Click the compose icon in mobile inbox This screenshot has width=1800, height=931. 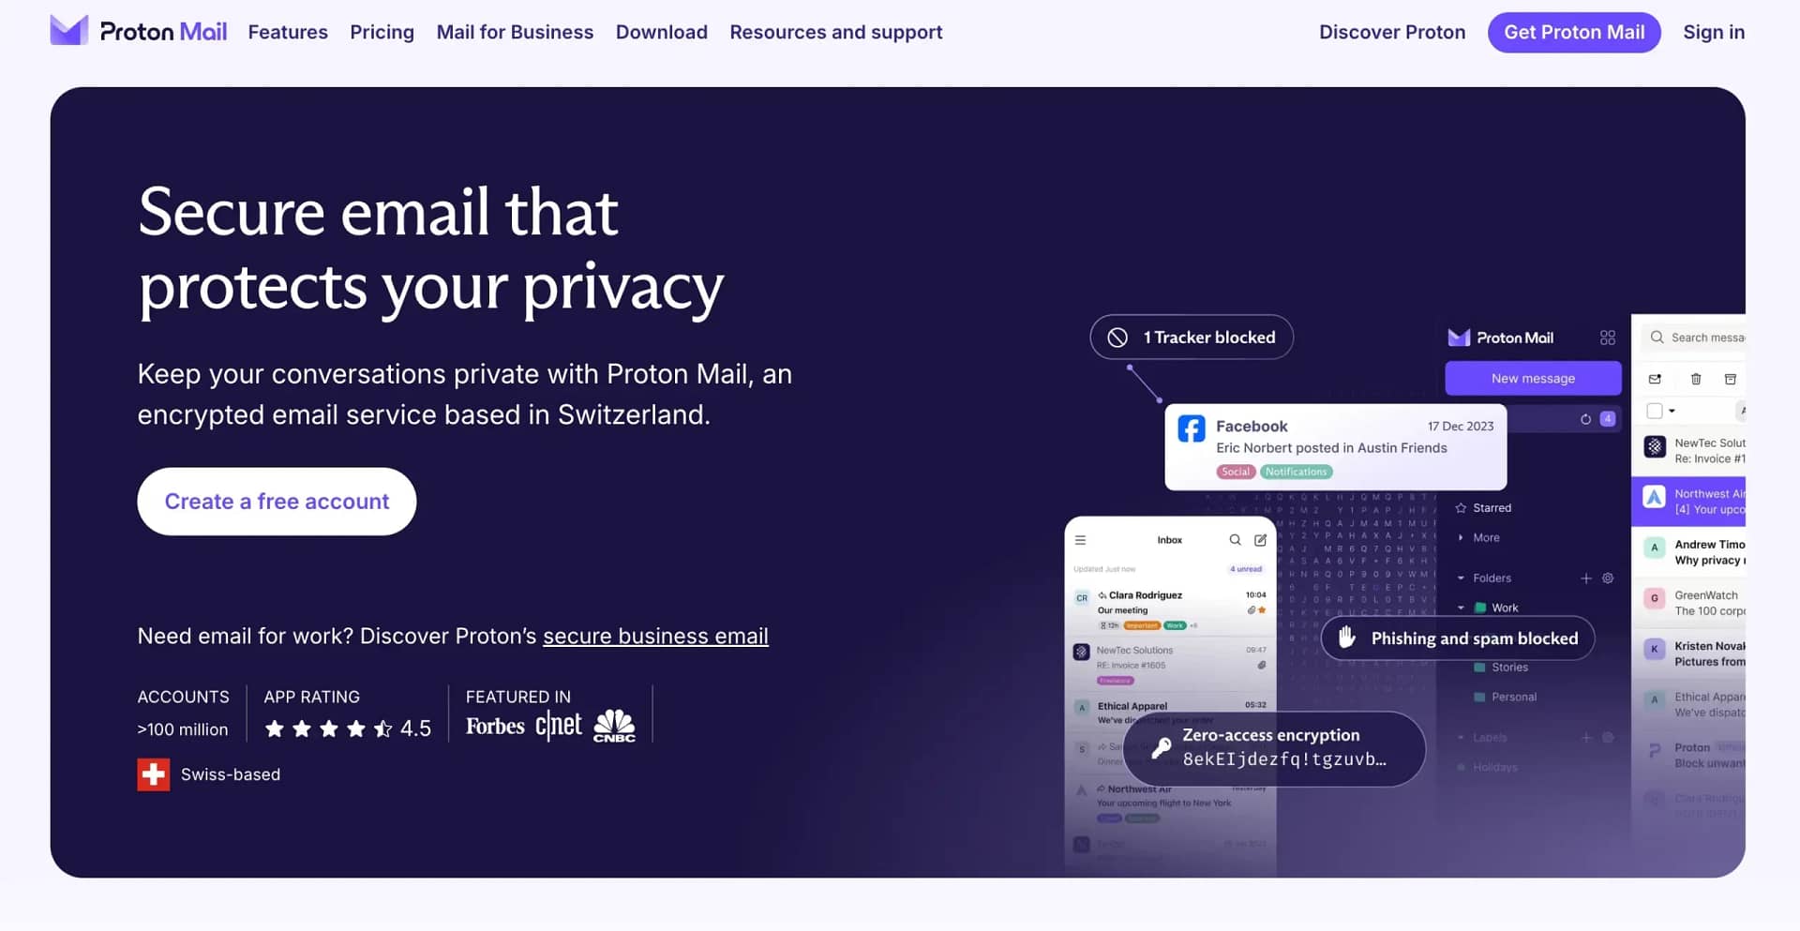click(1260, 540)
